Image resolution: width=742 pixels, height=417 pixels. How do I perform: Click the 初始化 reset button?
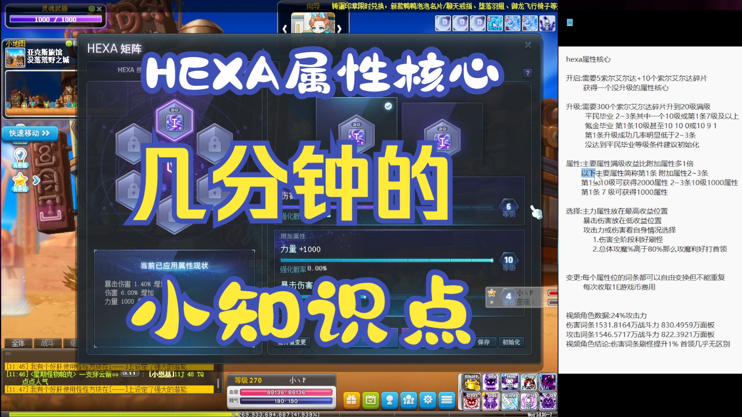511,342
